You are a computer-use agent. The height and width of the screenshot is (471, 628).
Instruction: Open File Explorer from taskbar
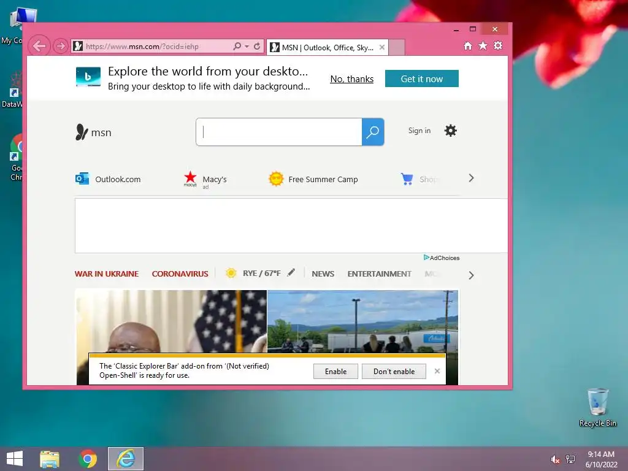coord(50,459)
